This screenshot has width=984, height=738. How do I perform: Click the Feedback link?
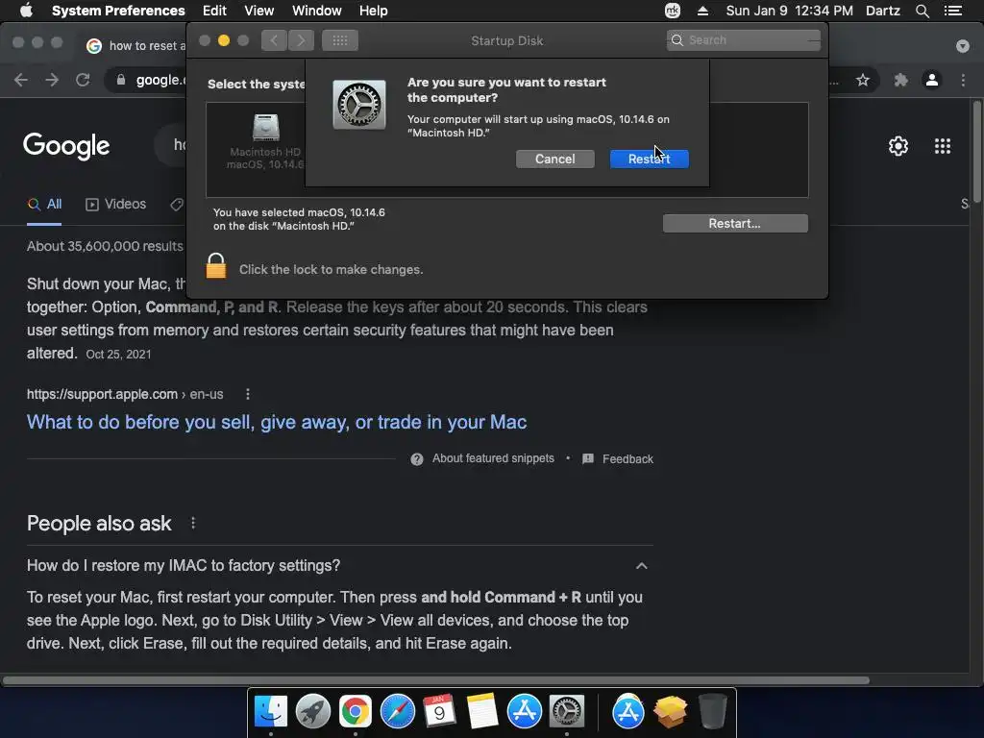coord(618,458)
